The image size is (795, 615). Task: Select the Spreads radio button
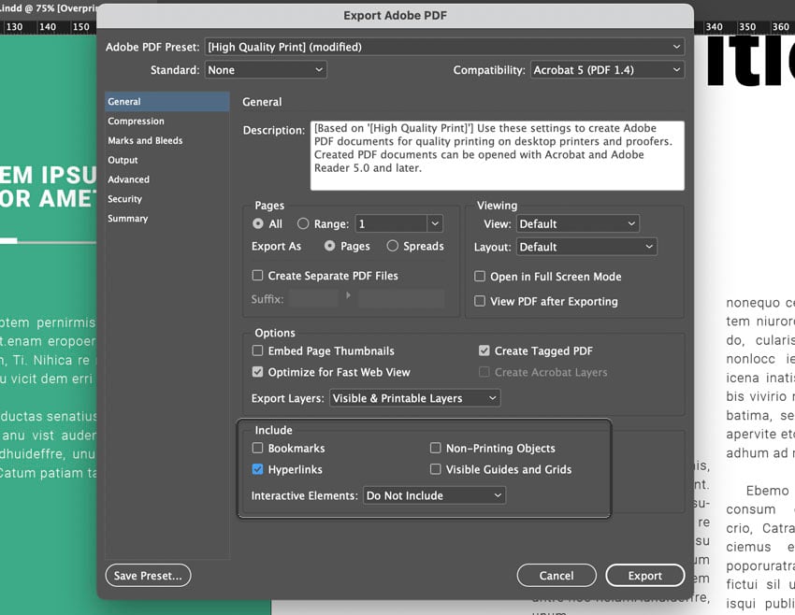tap(388, 246)
